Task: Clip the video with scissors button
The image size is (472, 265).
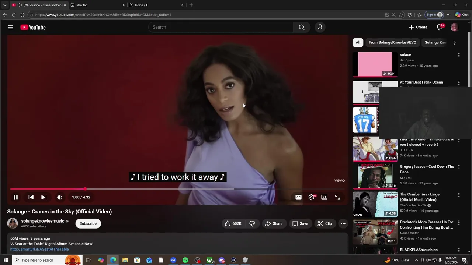Action: point(325,223)
